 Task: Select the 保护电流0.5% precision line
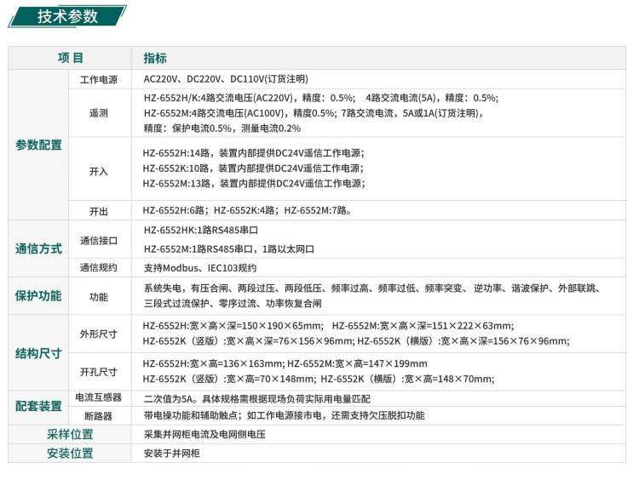pos(222,128)
